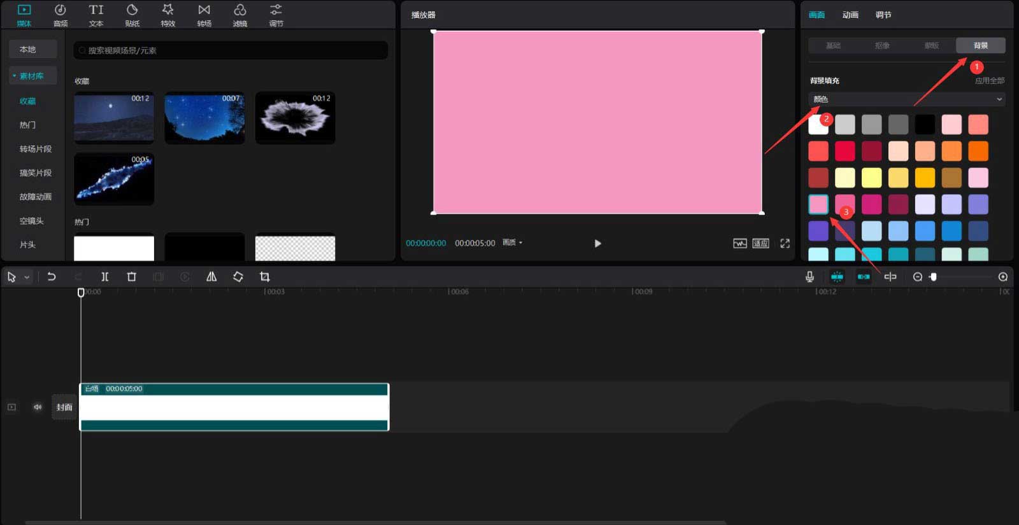
Task: Select the blue streak 00:05 thumbnail
Action: pos(114,179)
